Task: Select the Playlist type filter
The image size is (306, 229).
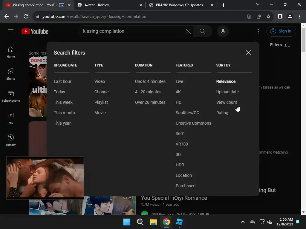Action: [101, 102]
